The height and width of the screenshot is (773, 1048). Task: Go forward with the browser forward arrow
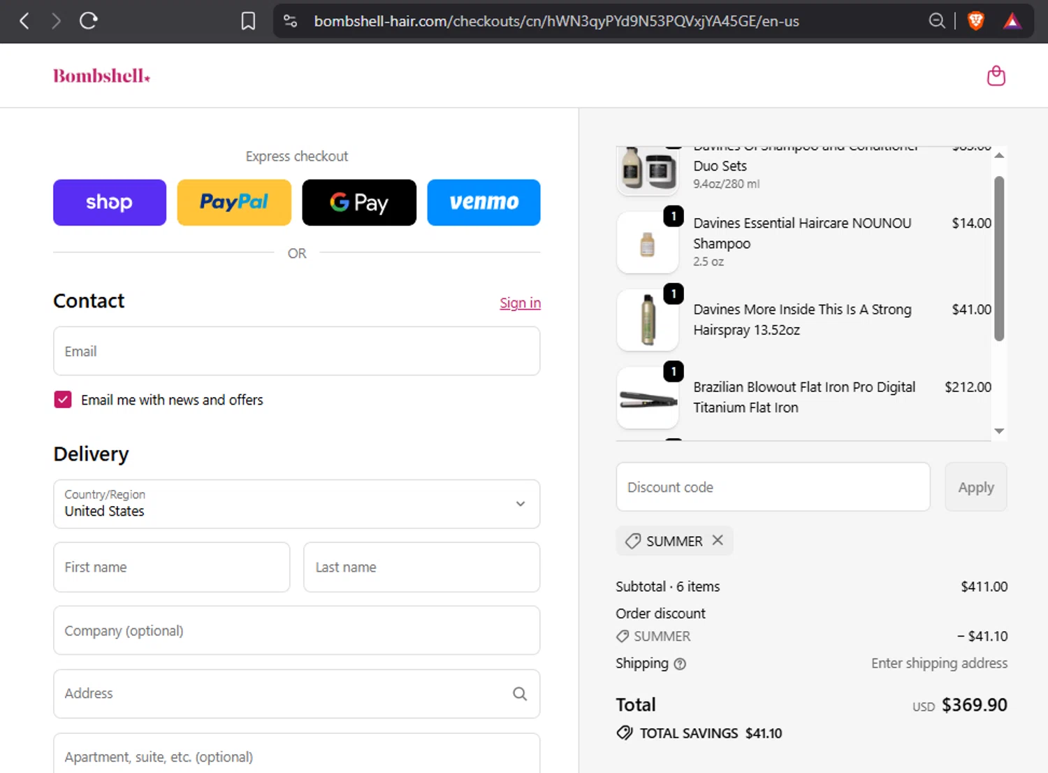click(x=57, y=21)
